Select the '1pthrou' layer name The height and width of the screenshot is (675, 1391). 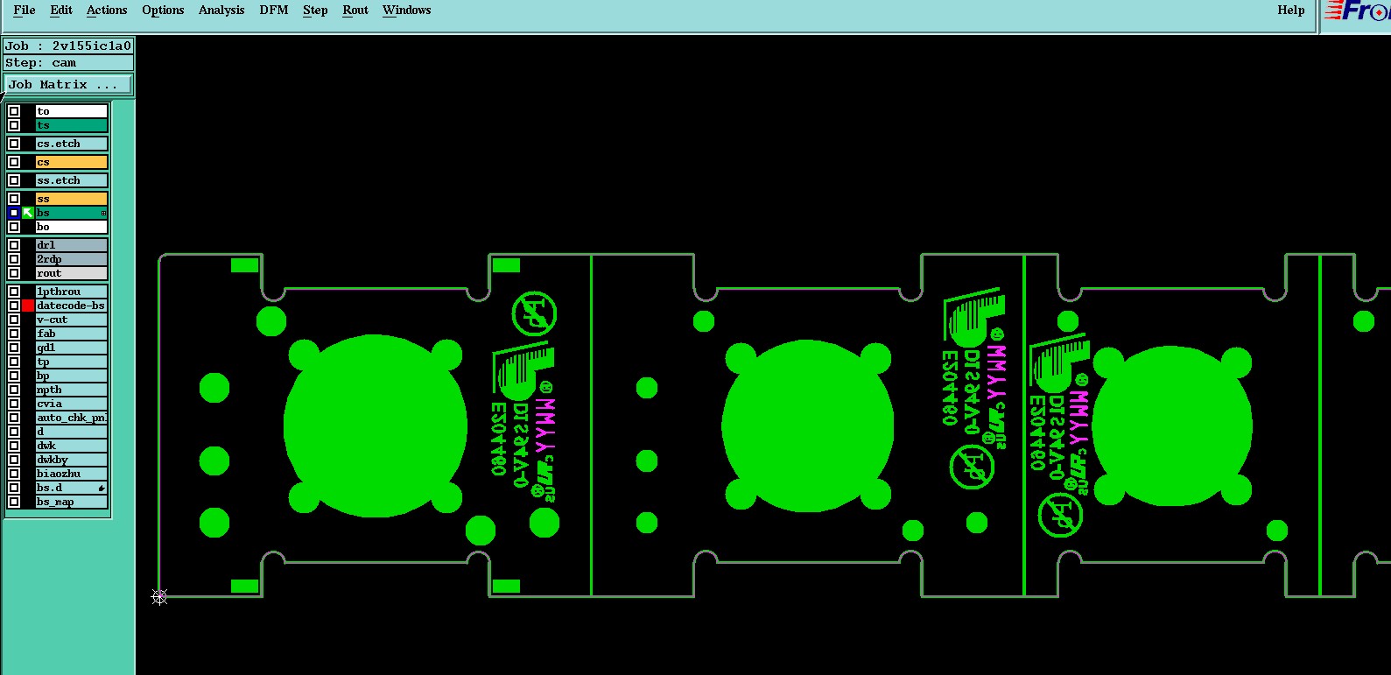click(72, 292)
